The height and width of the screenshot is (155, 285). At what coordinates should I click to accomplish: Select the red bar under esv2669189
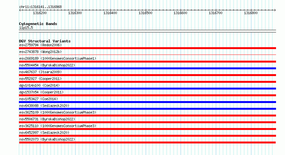pos(147,62)
